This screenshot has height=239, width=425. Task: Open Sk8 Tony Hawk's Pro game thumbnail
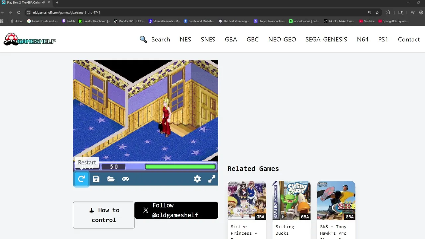[336, 200]
